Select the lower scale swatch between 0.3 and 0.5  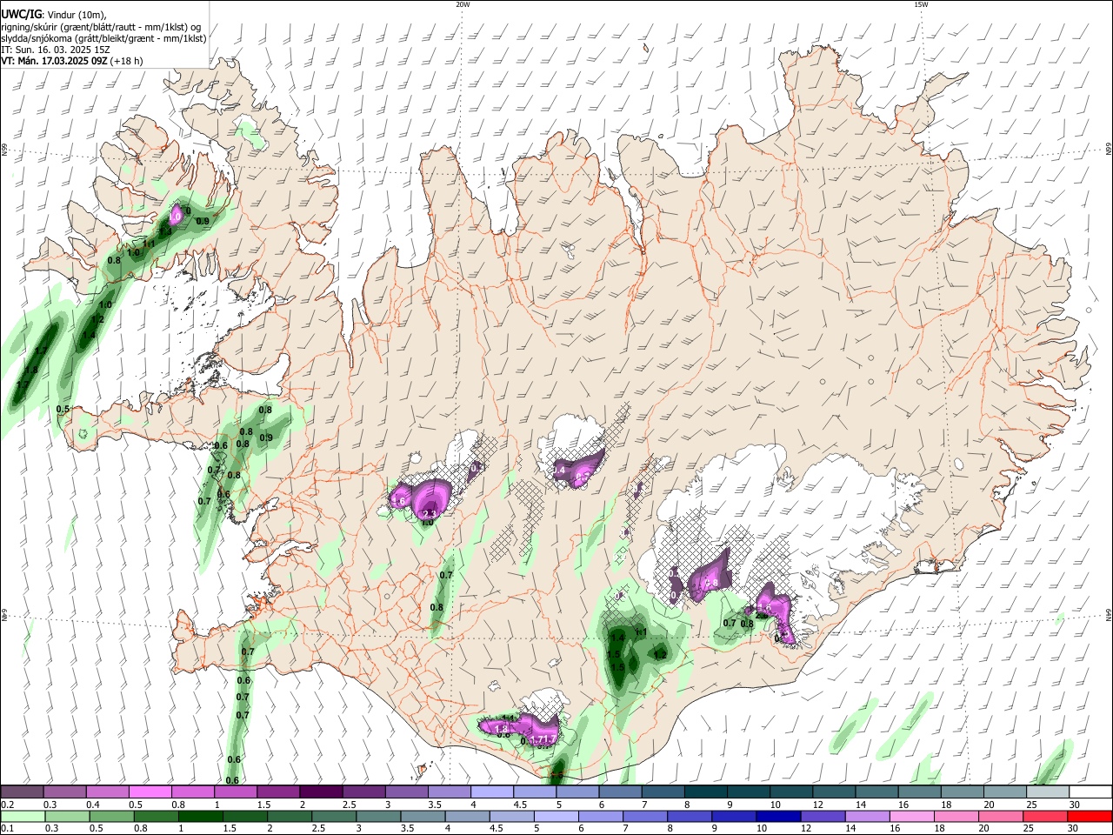[x=67, y=816]
